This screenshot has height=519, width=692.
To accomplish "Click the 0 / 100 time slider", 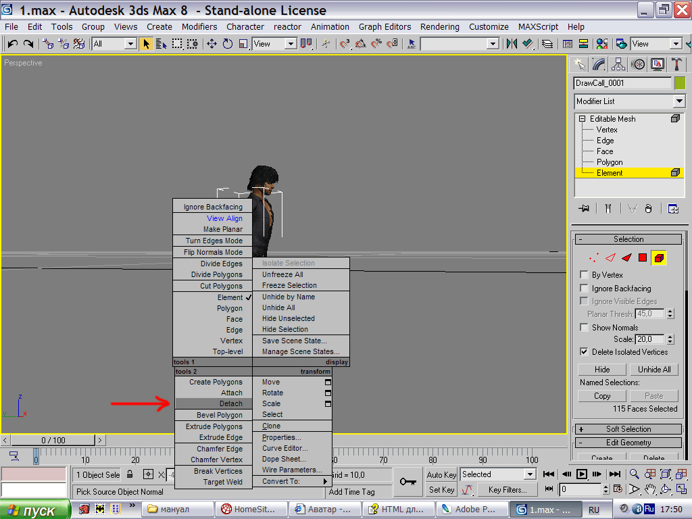I will click(53, 441).
